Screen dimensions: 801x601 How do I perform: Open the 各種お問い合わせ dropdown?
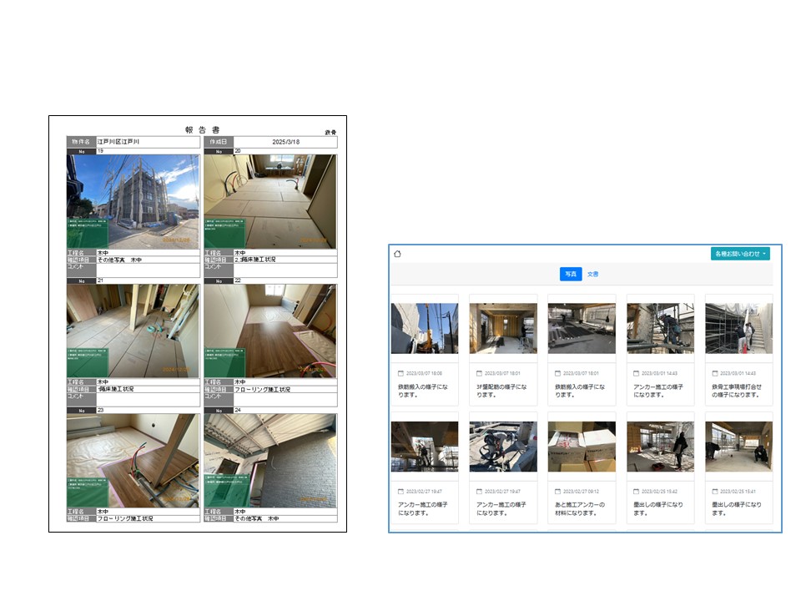740,253
